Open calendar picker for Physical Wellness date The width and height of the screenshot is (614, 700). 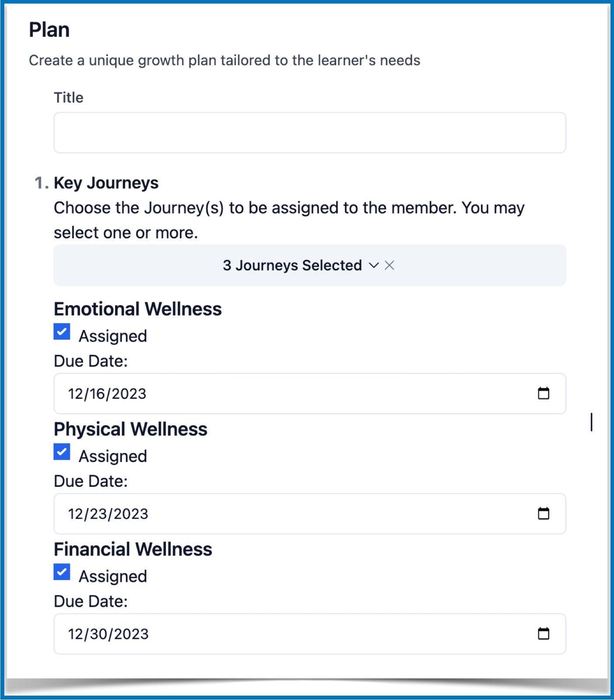click(x=543, y=513)
